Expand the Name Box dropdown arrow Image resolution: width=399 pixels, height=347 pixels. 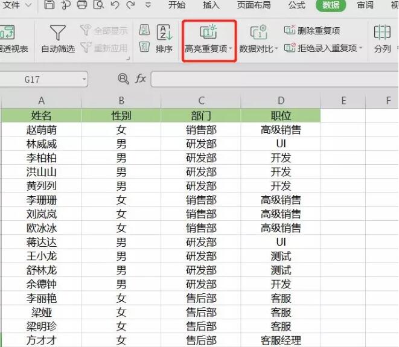point(84,80)
